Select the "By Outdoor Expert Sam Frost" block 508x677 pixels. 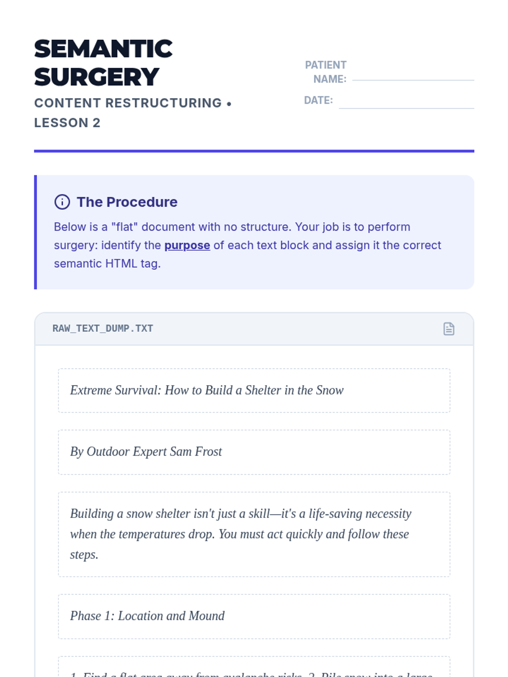coord(254,452)
